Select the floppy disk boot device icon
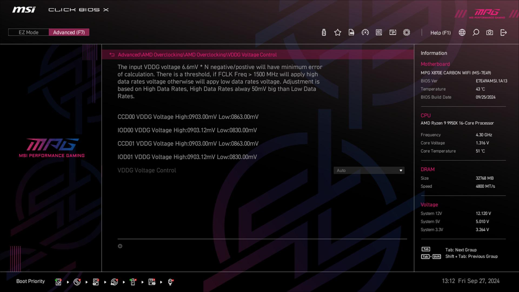The height and width of the screenshot is (292, 519). click(152, 282)
